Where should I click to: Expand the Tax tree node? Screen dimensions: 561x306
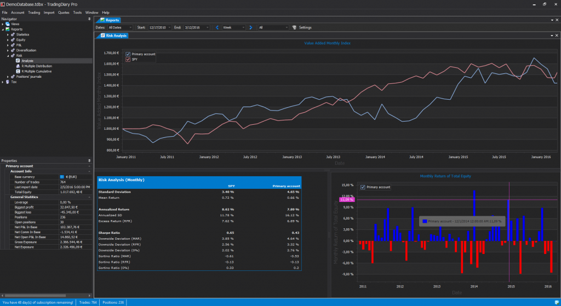click(3, 82)
